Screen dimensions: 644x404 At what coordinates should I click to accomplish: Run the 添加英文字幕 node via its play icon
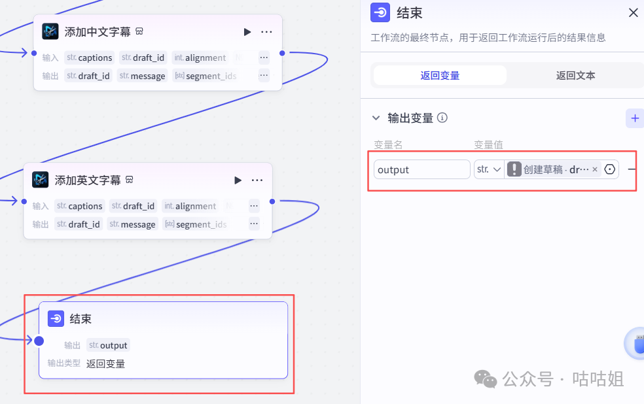(238, 180)
